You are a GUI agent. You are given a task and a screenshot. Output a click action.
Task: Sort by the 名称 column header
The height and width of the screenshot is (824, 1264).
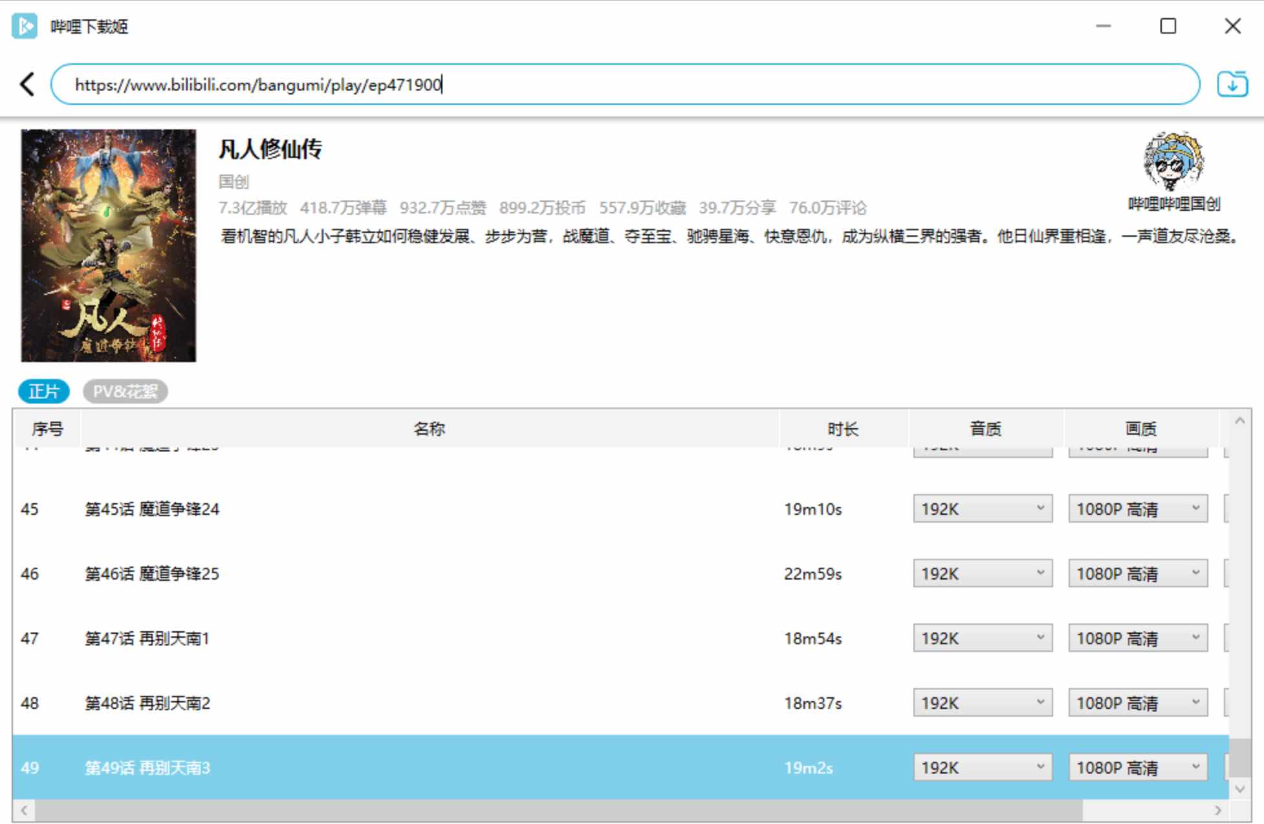[x=430, y=428]
